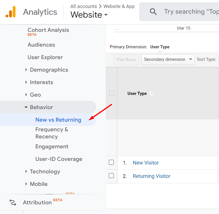Select the User Type primary dimension
The height and width of the screenshot is (214, 219).
click(x=160, y=47)
